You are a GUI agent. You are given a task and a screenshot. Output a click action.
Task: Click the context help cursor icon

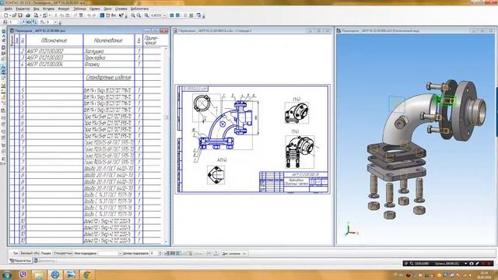coord(121,16)
